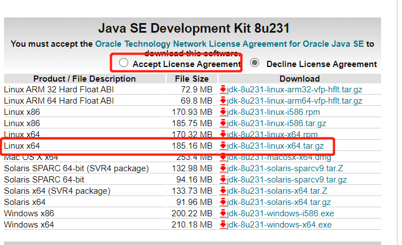The image size is (402, 245).
Task: Click the '69.8 MB' file size cell
Action: click(196, 101)
